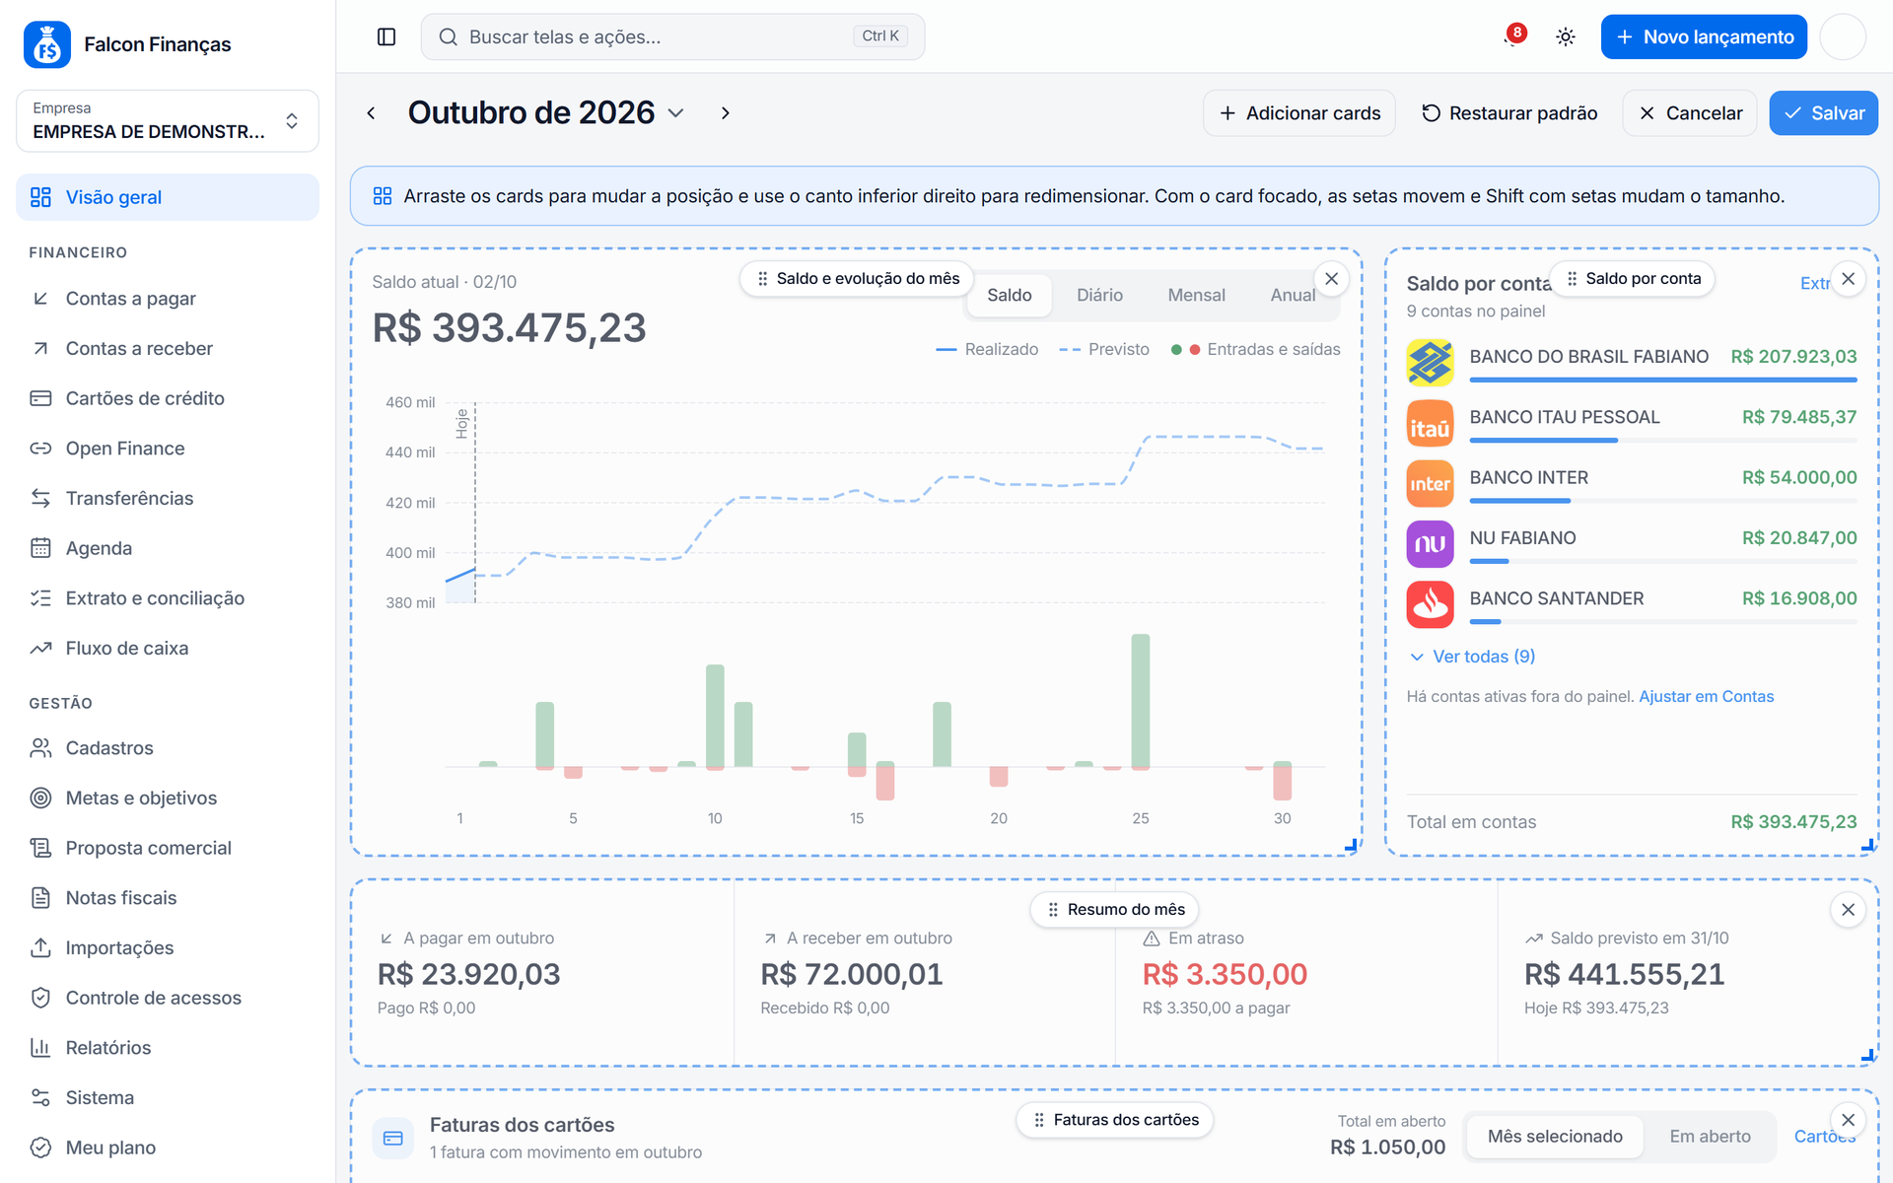Click resize corner of Resumo do mês card
This screenshot has width=1893, height=1183.
pos(1867,1056)
